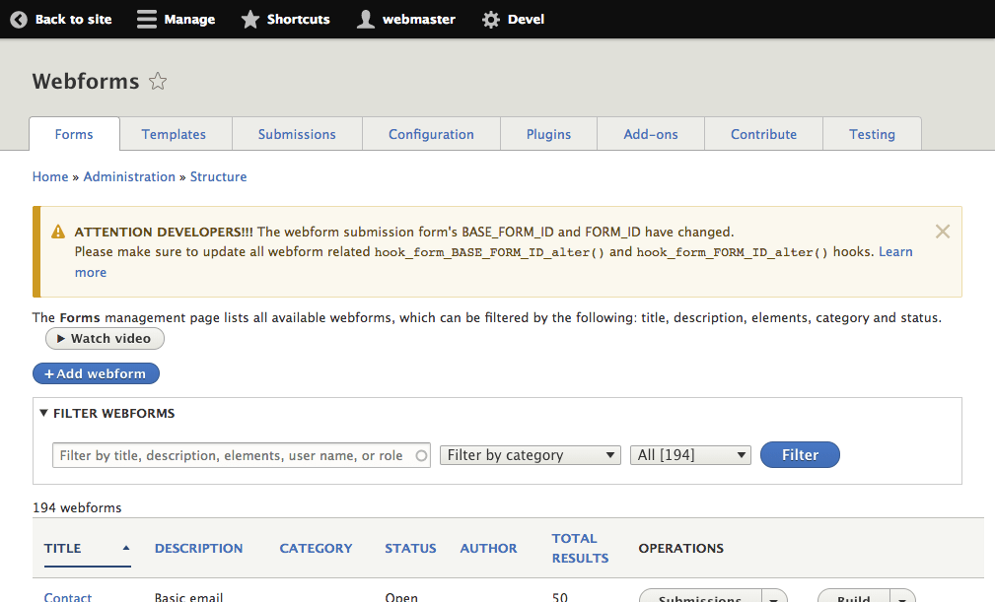Click the clear icon inside the filter field

click(x=421, y=454)
